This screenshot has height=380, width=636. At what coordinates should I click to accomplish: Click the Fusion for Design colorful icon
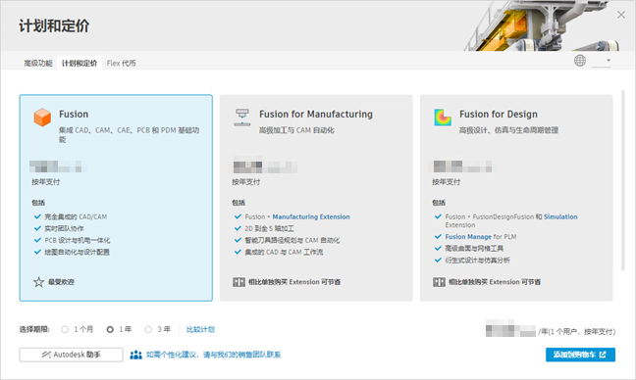(443, 118)
